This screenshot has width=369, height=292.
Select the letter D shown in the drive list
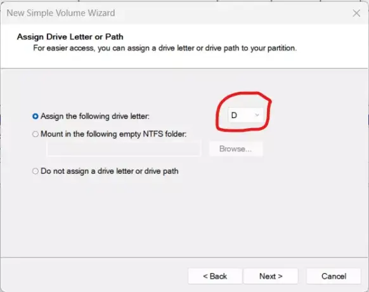coord(234,116)
